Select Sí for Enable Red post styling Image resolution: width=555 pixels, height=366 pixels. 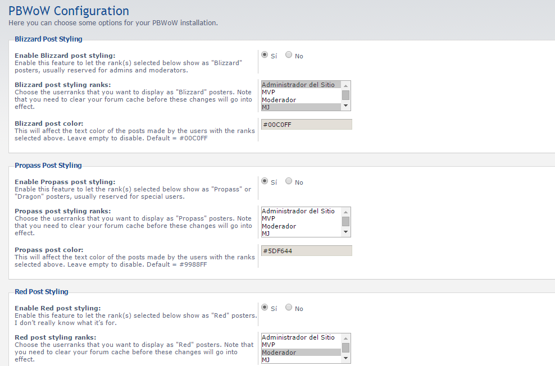click(265, 307)
